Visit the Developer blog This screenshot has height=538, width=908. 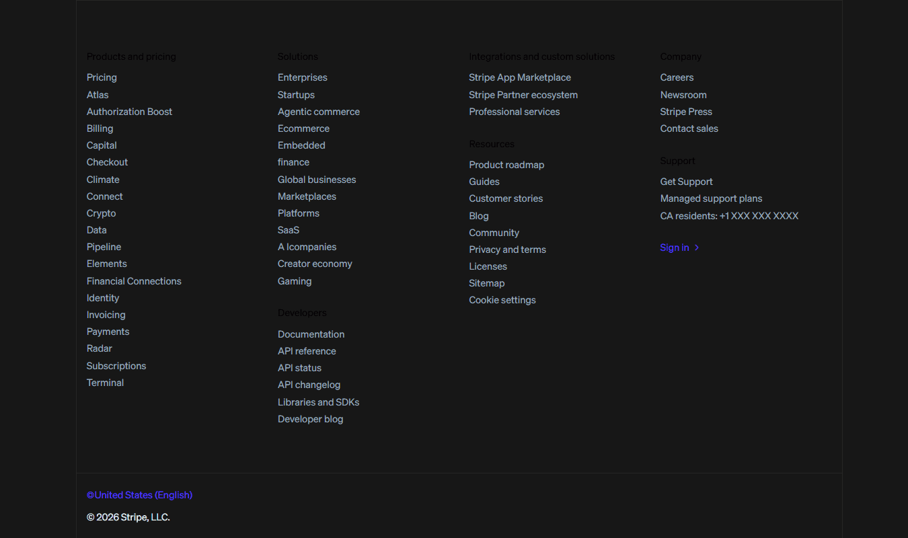310,419
